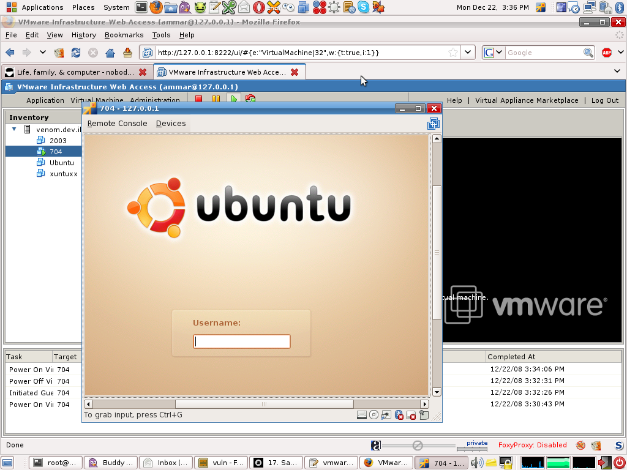Viewport: 627px width, 470px height.
Task: Open the Applications menu in top panel
Action: 42,7
